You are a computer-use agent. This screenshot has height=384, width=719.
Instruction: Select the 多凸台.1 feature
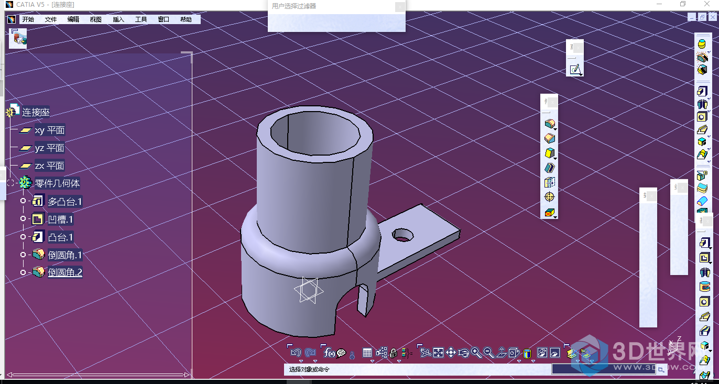65,202
